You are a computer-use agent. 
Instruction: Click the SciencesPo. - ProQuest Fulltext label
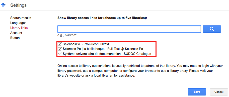(x=86, y=44)
